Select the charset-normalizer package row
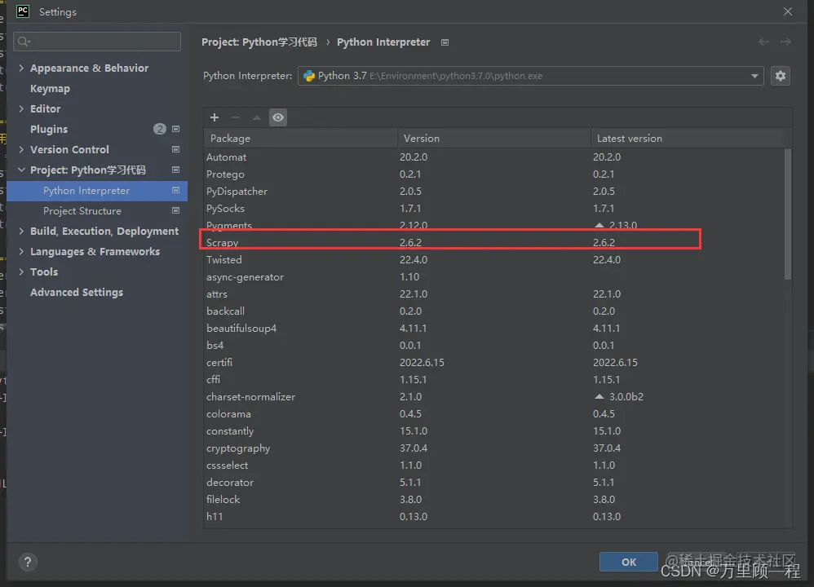The width and height of the screenshot is (814, 587). (x=493, y=396)
